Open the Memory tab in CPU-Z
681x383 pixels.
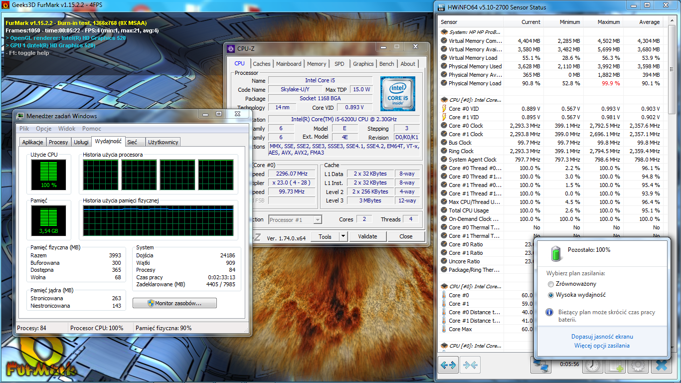pyautogui.click(x=317, y=64)
